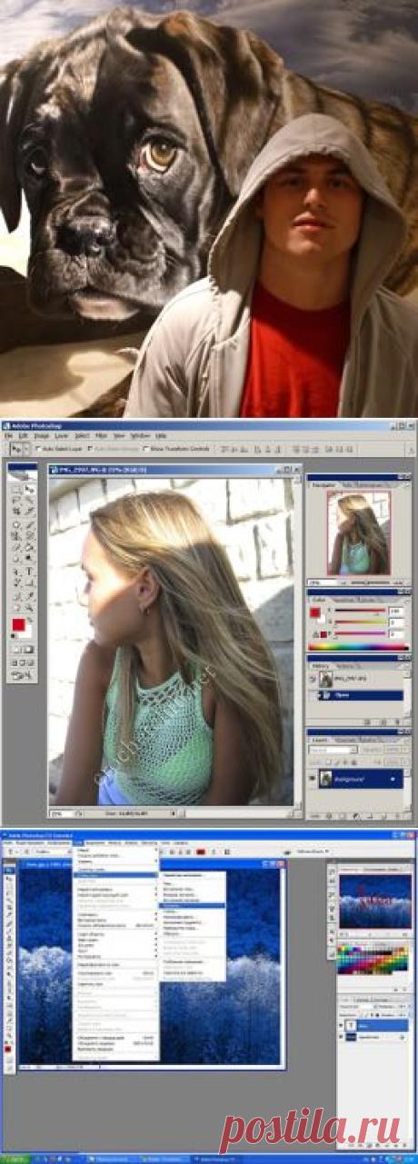Enable the Auto Select Layer checkbox
This screenshot has height=1164, width=418.
pyautogui.click(x=39, y=449)
